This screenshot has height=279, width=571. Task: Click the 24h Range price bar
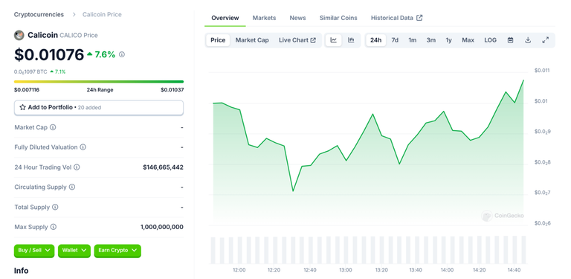[99, 82]
